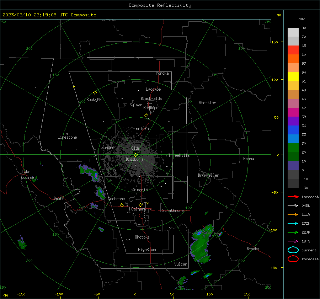
Task: Click the green 22JP arrow icon
Action: click(293, 232)
